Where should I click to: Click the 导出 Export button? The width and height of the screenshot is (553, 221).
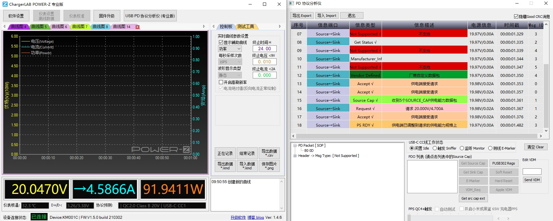click(x=302, y=16)
